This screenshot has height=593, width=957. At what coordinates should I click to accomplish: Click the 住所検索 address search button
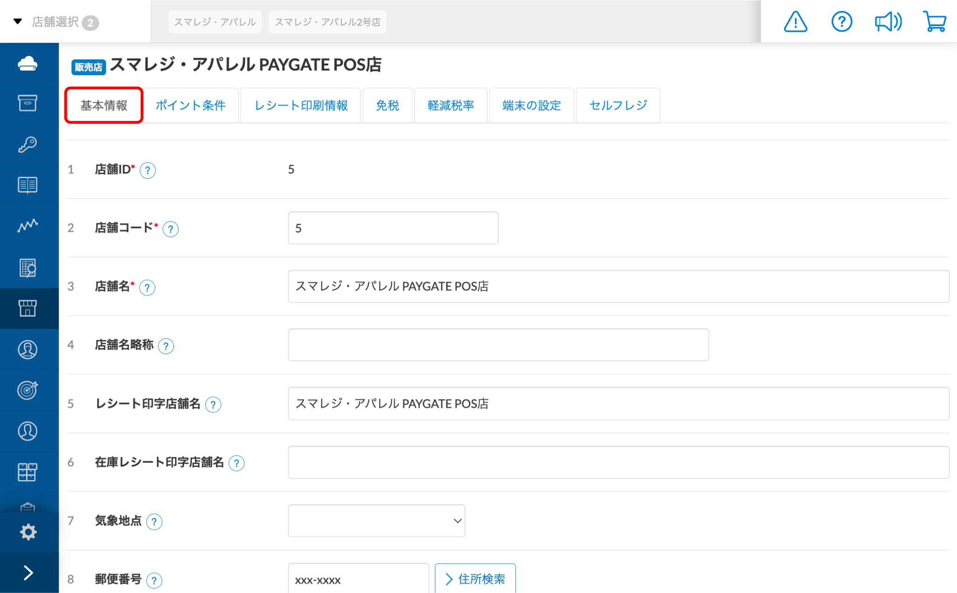475,579
